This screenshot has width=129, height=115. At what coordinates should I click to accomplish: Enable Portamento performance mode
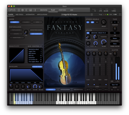[x=16, y=30]
